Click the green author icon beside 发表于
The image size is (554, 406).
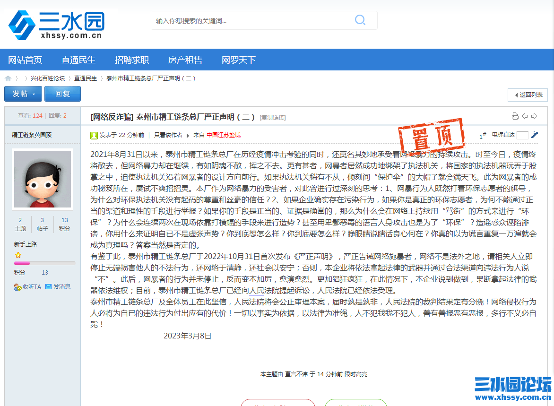click(94, 135)
